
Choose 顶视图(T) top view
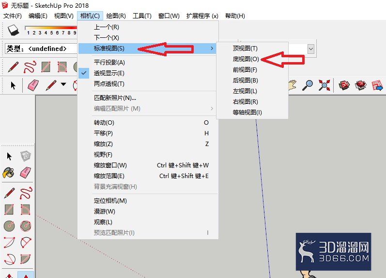tap(252, 49)
